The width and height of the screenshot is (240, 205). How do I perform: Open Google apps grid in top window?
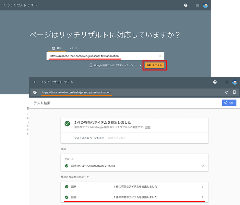tap(198, 5)
